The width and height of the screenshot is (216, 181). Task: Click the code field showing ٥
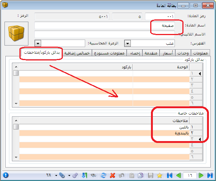[x=127, y=16]
